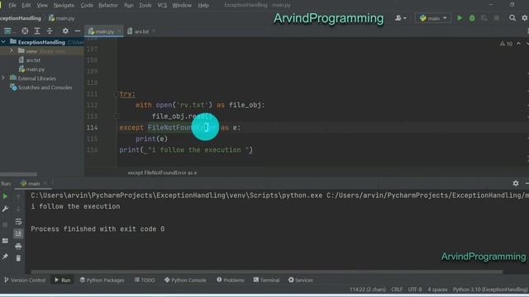Run the main configuration with green play button

460,18
